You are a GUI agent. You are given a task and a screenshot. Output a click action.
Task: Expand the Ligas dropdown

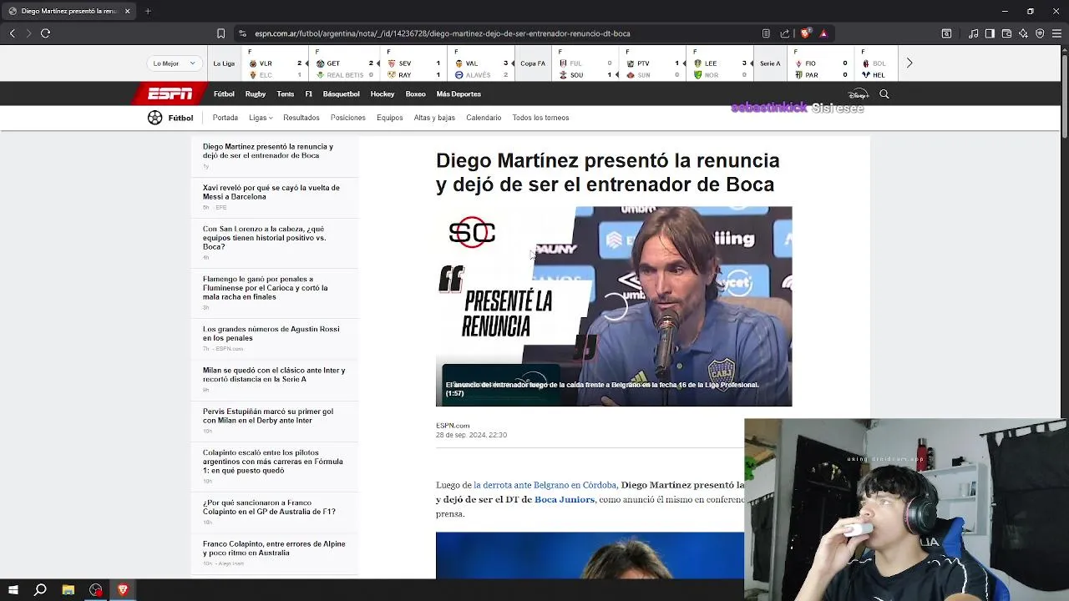[261, 118]
